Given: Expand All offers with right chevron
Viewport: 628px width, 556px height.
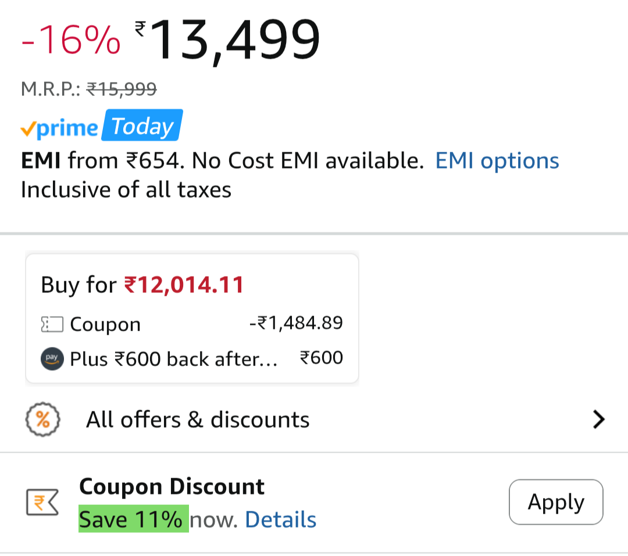Looking at the screenshot, I should click(598, 419).
